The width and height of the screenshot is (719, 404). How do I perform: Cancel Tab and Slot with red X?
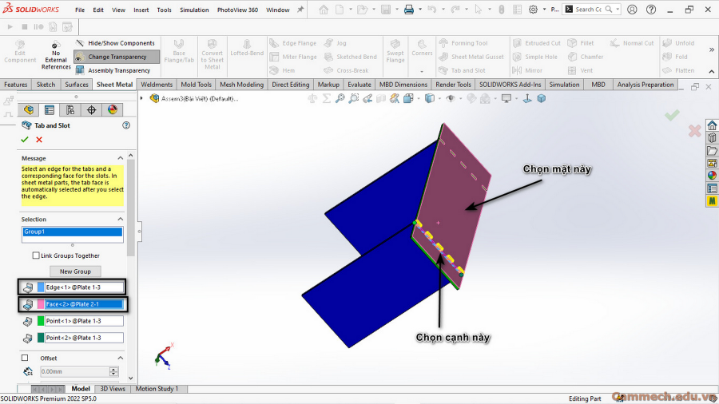click(39, 140)
